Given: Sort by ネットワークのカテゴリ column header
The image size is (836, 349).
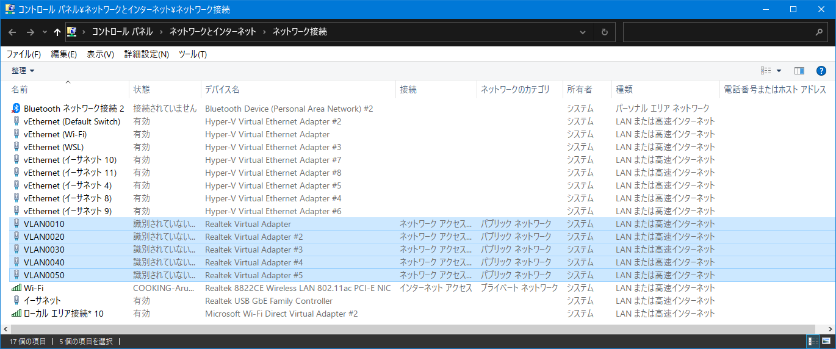Looking at the screenshot, I should [520, 90].
